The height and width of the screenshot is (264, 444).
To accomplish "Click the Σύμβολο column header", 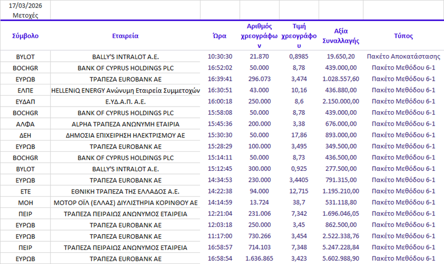I will tap(25, 36).
